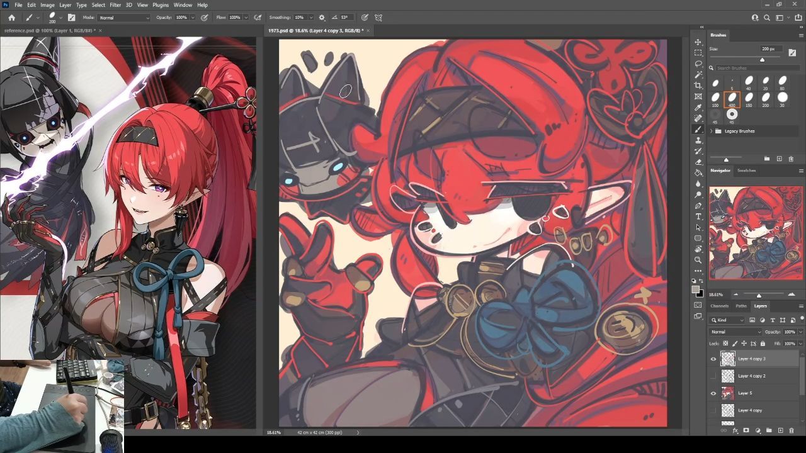Select the Pen tool
Viewport: 806px width, 453px height.
698,206
